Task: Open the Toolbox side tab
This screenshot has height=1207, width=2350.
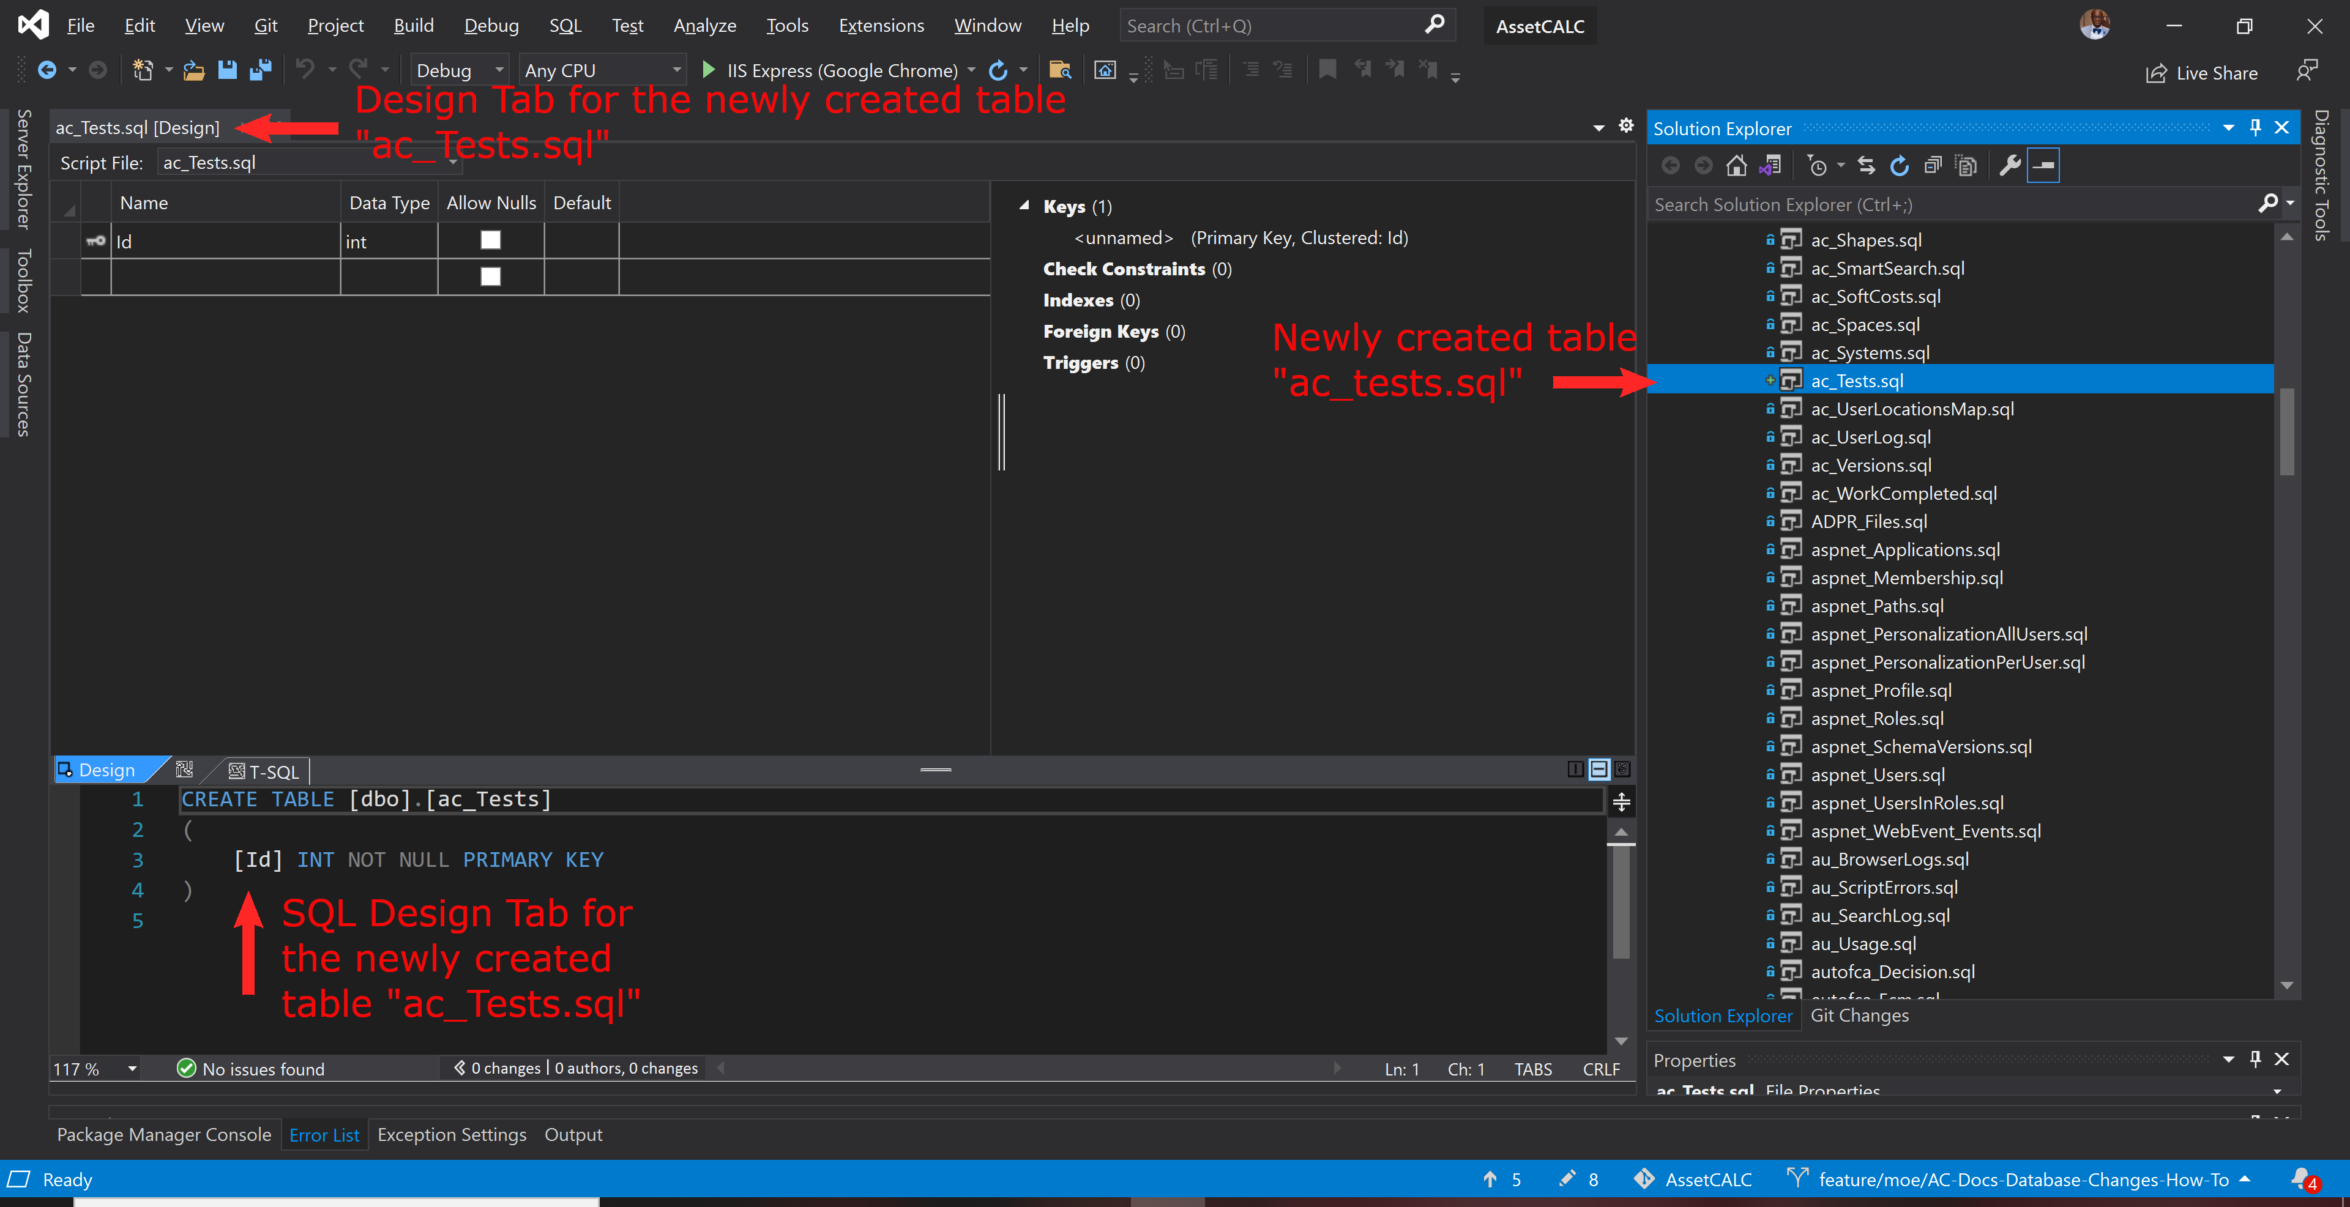Action: point(24,281)
